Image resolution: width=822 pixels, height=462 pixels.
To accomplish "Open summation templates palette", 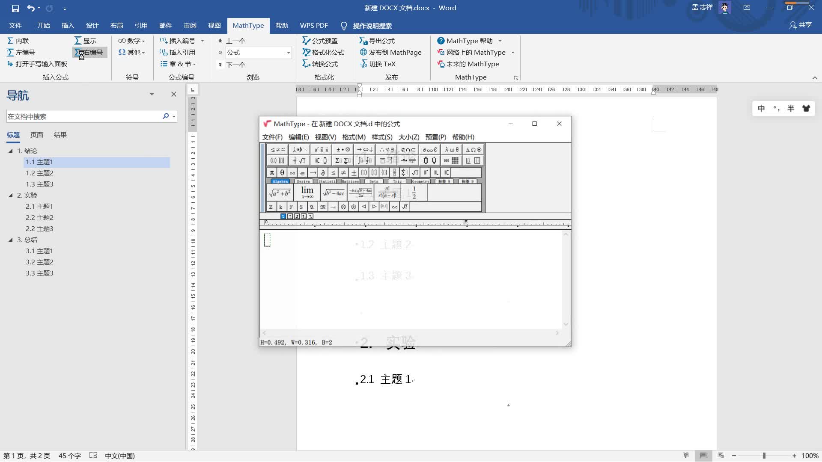I will [342, 160].
